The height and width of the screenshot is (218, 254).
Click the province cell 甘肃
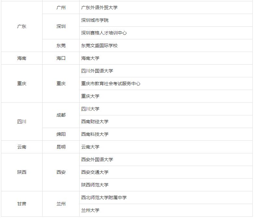click(22, 204)
